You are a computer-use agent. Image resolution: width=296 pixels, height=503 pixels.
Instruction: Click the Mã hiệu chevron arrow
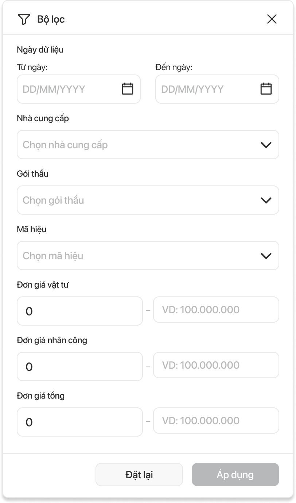pyautogui.click(x=266, y=256)
